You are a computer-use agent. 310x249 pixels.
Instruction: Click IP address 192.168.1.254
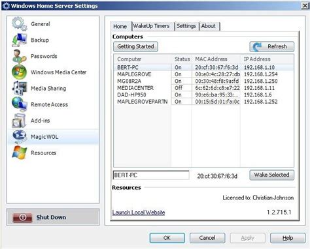pyautogui.click(x=261, y=74)
